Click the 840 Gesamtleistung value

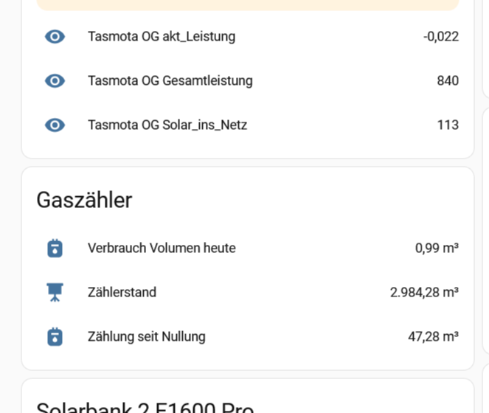tap(448, 80)
